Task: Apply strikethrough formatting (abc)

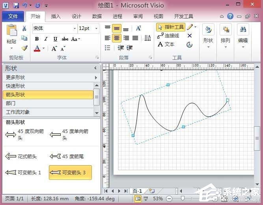Action: click(x=65, y=39)
